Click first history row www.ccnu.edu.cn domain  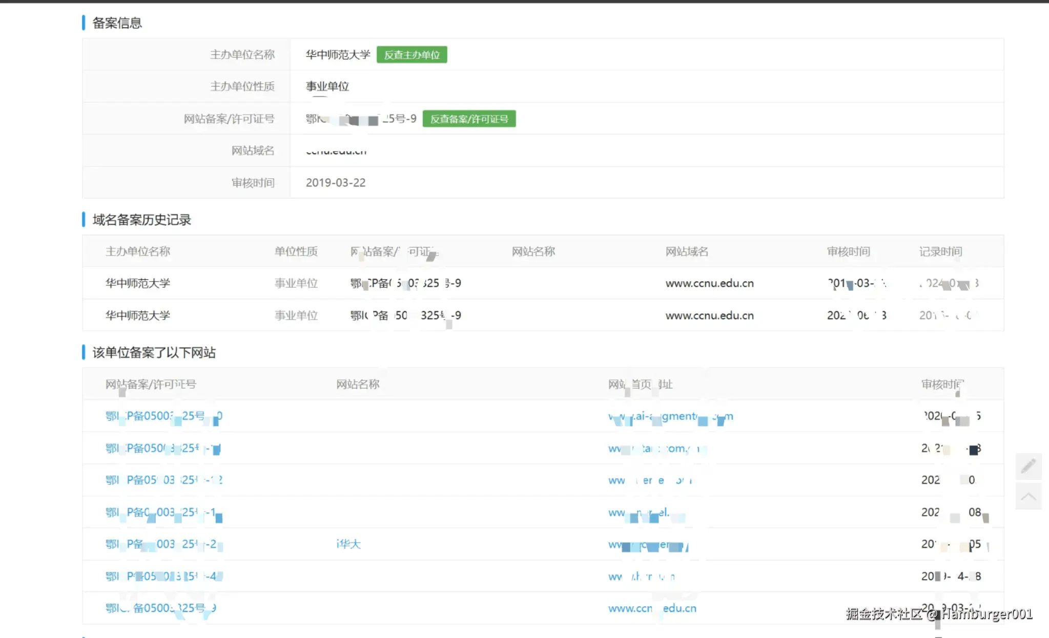point(709,283)
